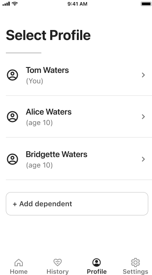Select the Bridgette Waters name text
This screenshot has height=275, width=152.
coord(56,154)
